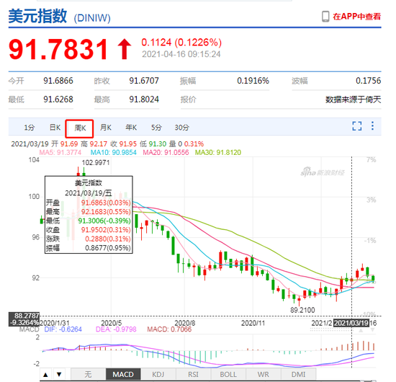Click the 91.7831 current price
396x382 pixels.
tap(58, 50)
